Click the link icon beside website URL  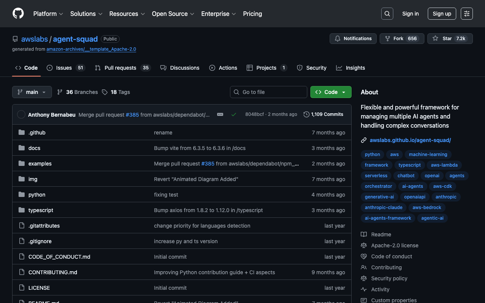[x=364, y=140]
